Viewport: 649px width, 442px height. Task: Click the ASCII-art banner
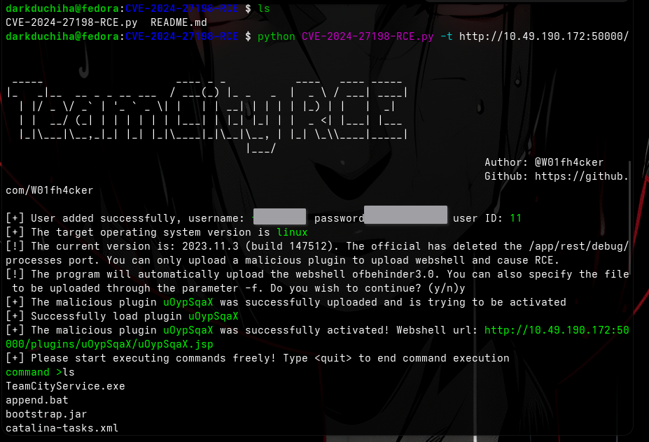click(207, 117)
